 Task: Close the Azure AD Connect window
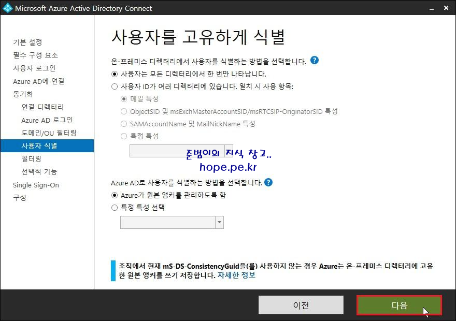446,8
